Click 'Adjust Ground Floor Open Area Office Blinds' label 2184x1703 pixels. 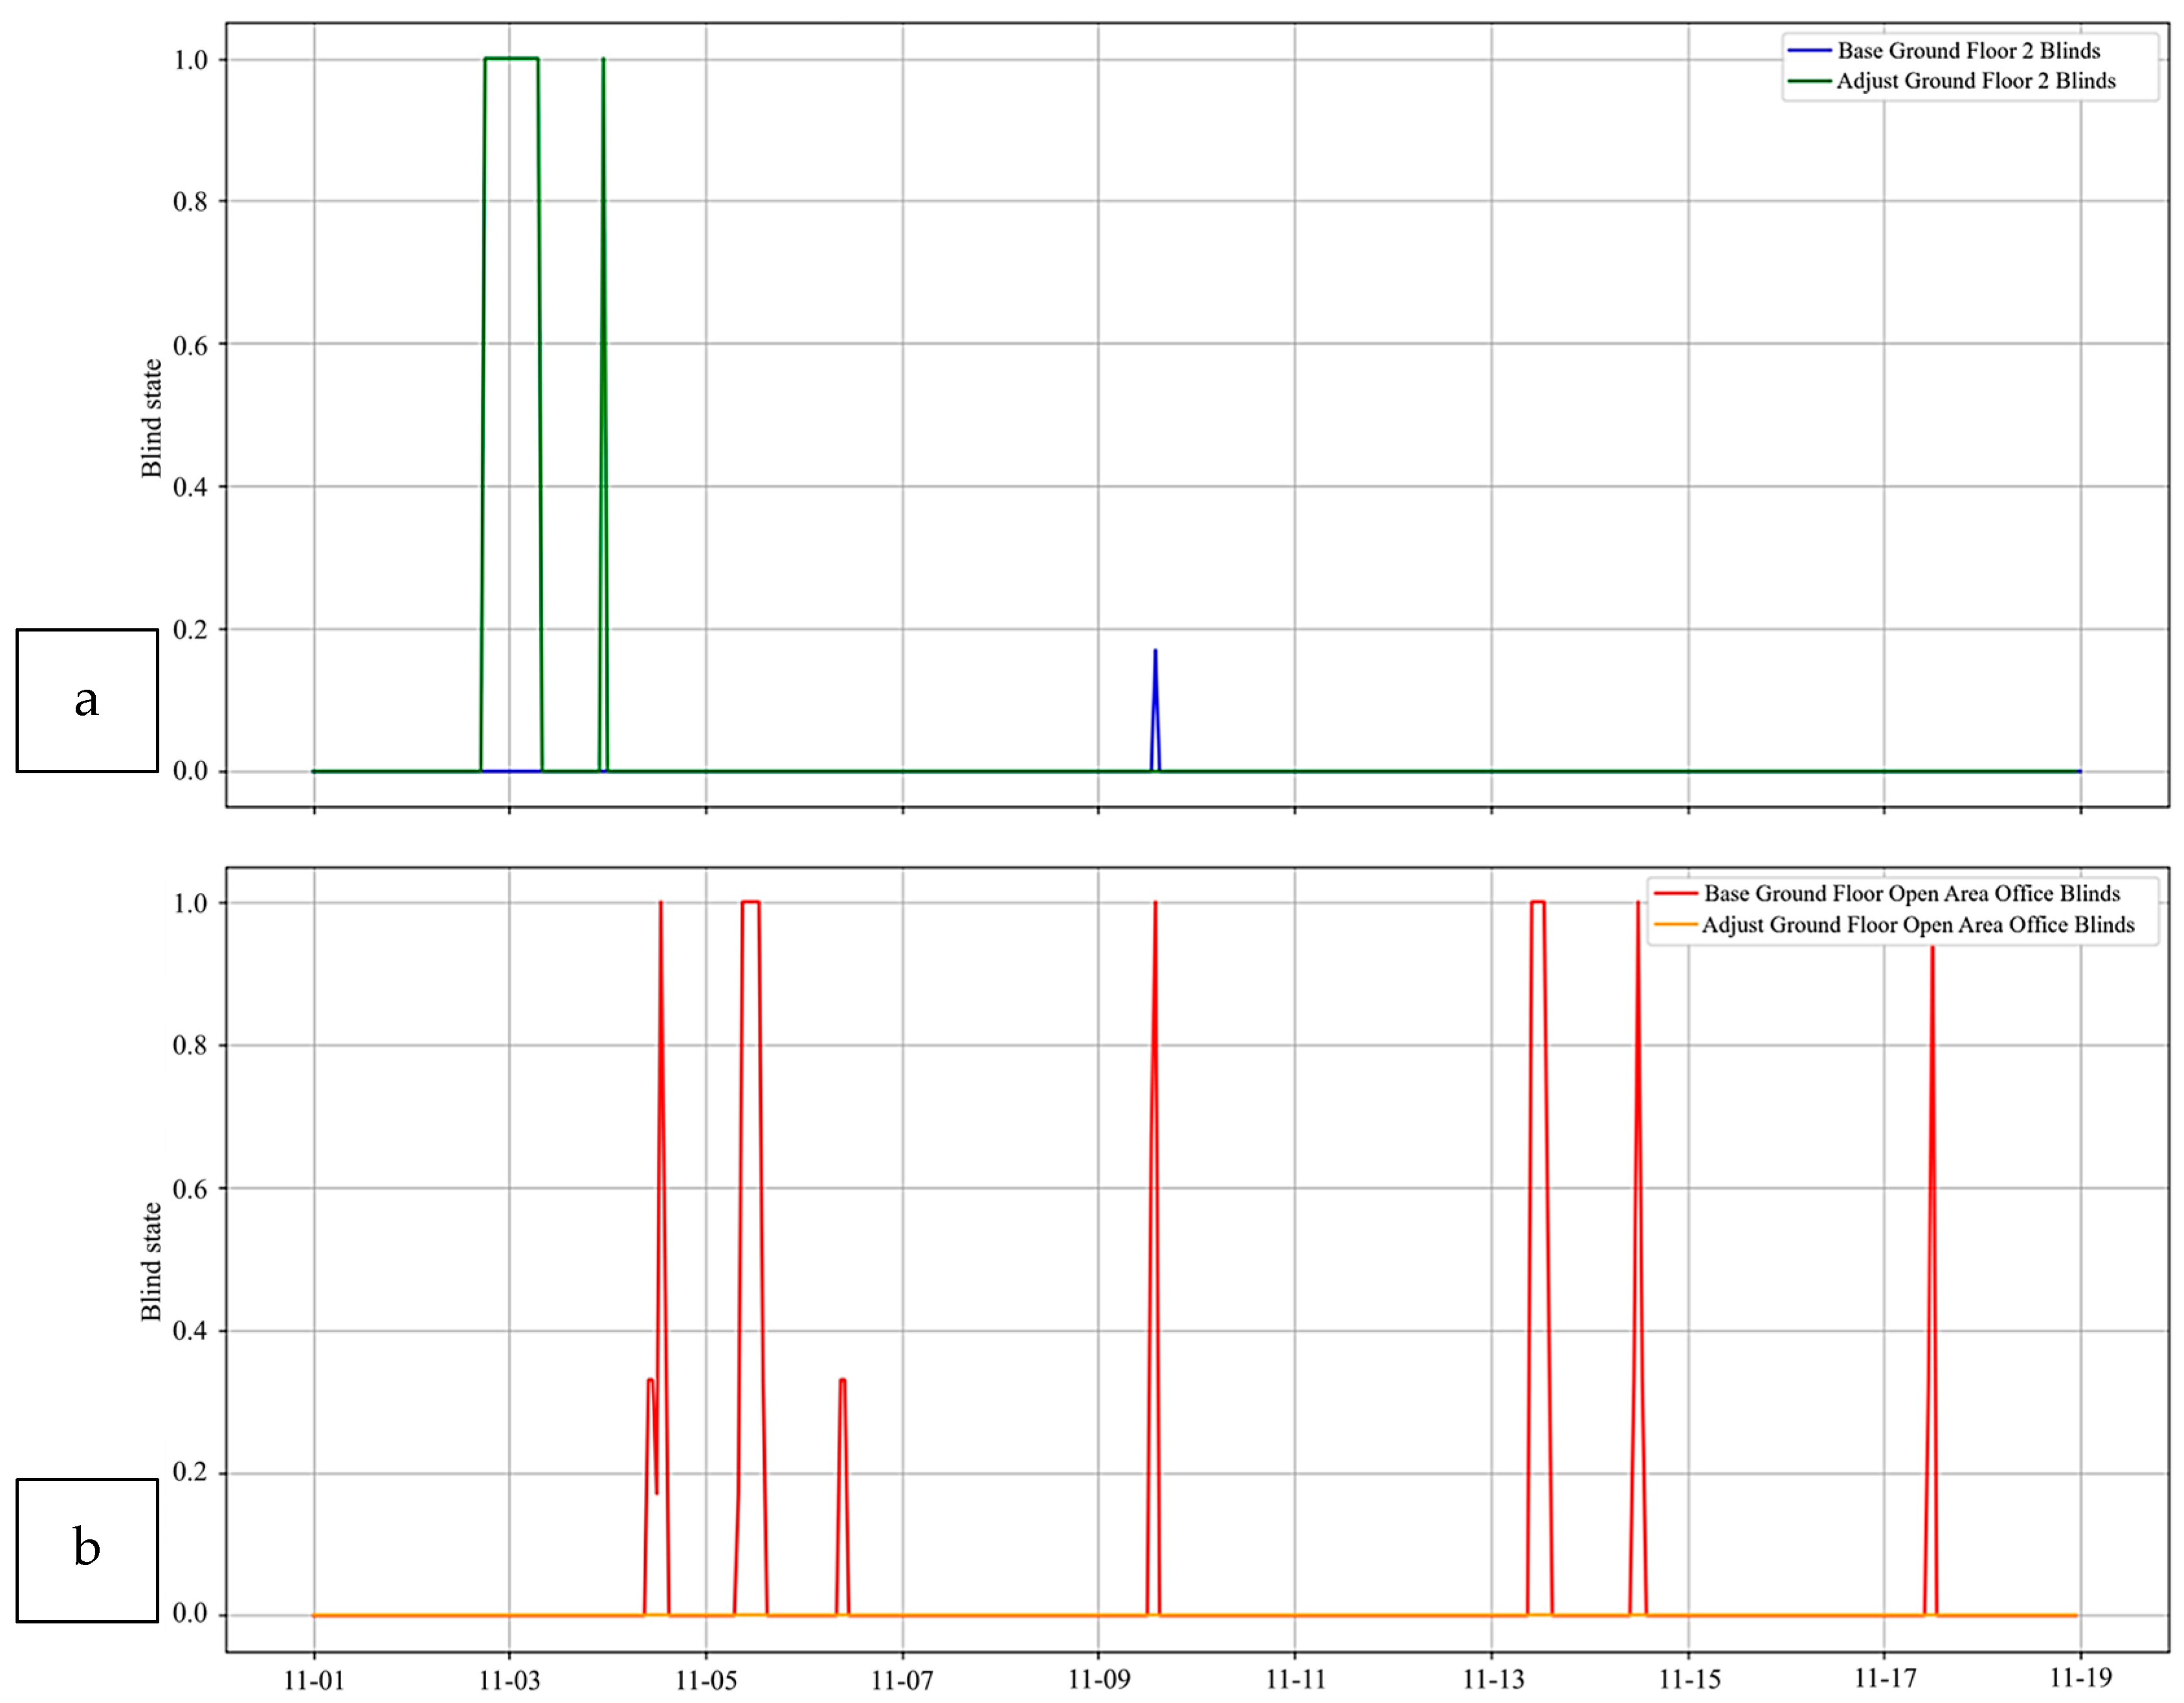pyautogui.click(x=1918, y=925)
